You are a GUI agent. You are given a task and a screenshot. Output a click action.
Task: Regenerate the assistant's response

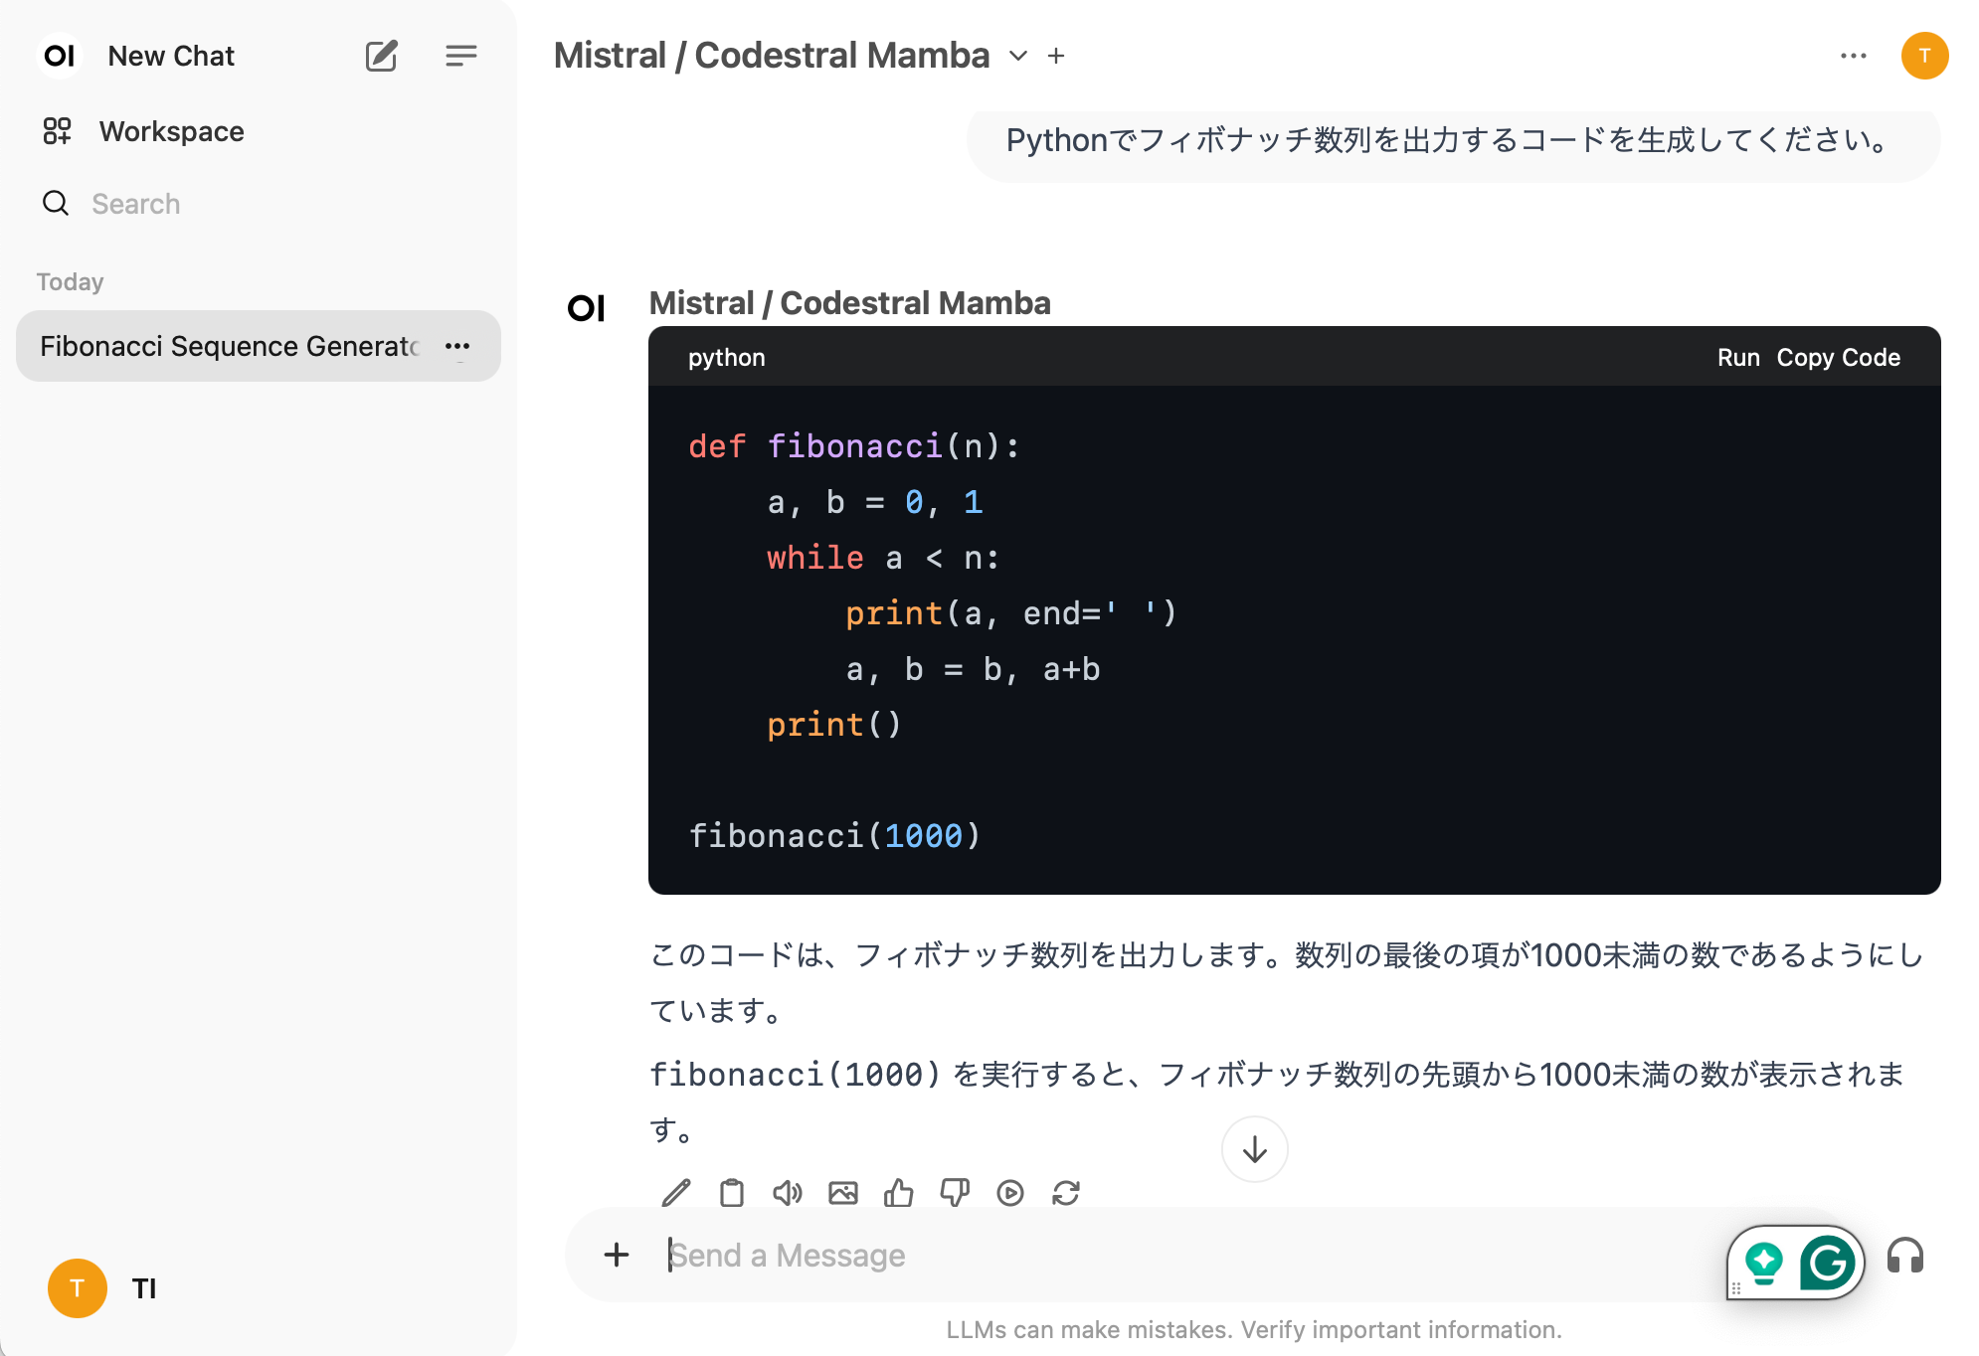coord(1065,1193)
